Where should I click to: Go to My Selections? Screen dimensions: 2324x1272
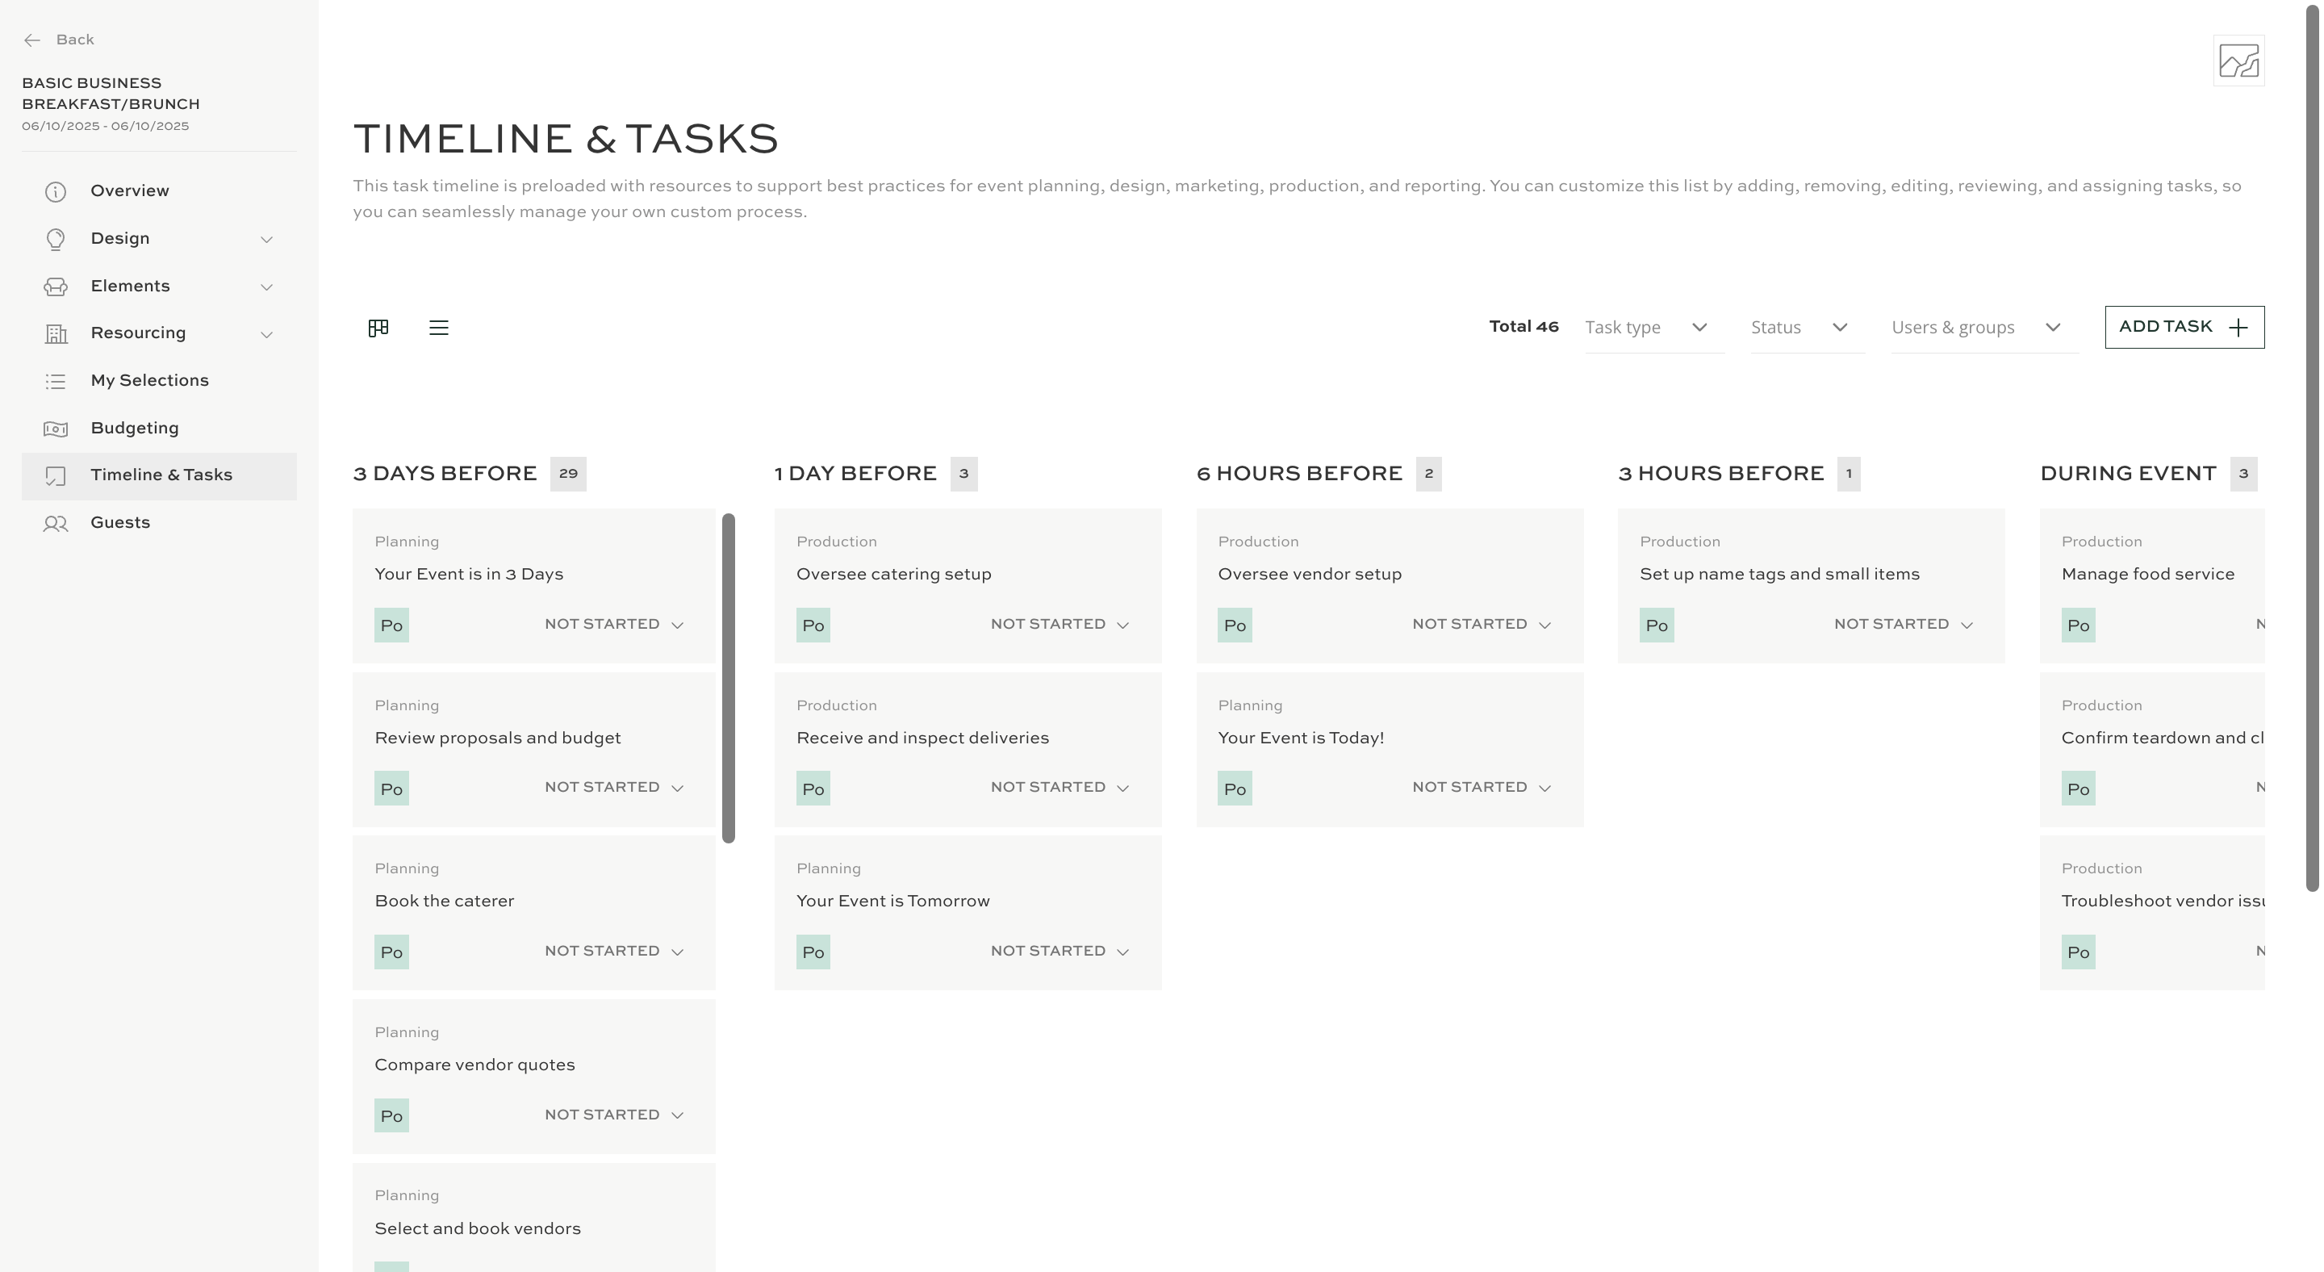159,382
